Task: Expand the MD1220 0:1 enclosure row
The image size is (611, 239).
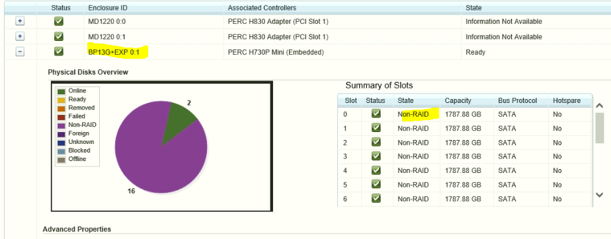Action: tap(20, 36)
